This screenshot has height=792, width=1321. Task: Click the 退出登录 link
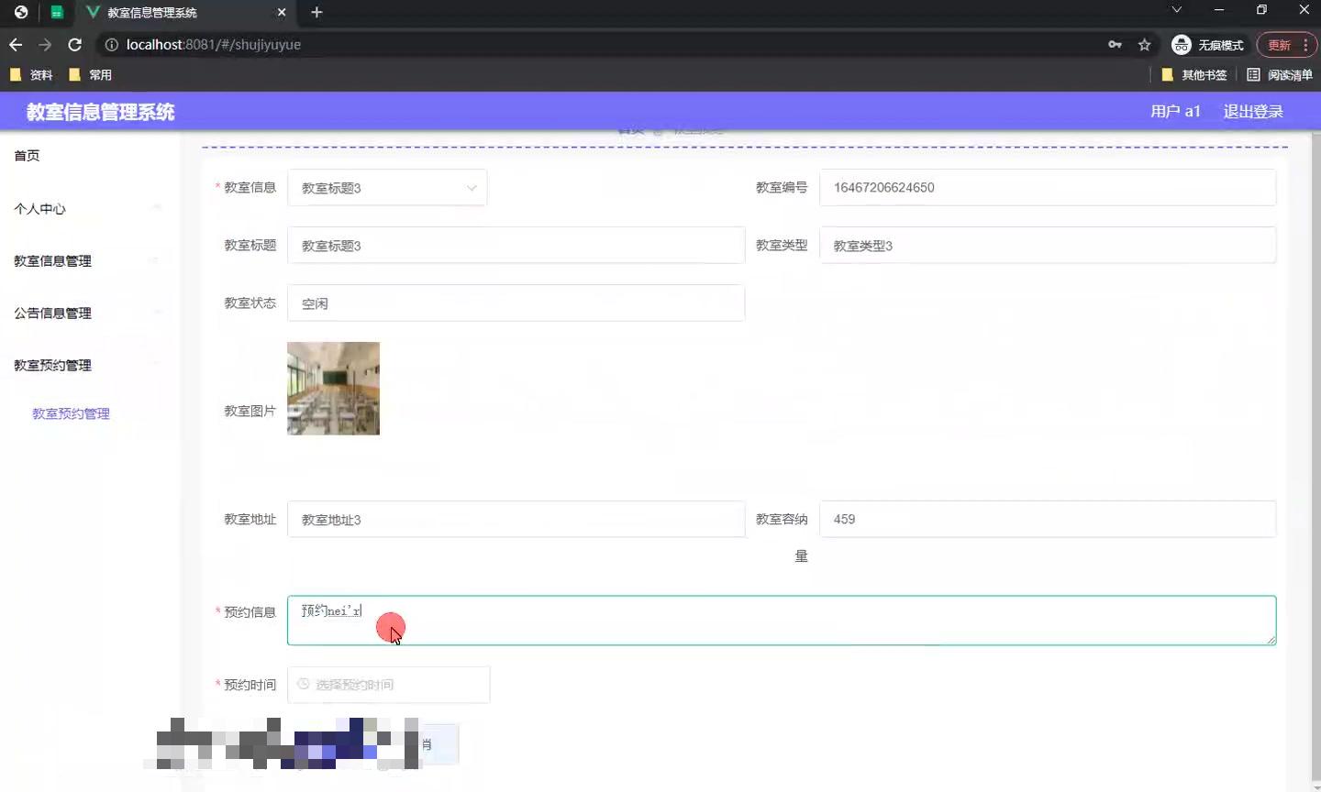coord(1253,111)
